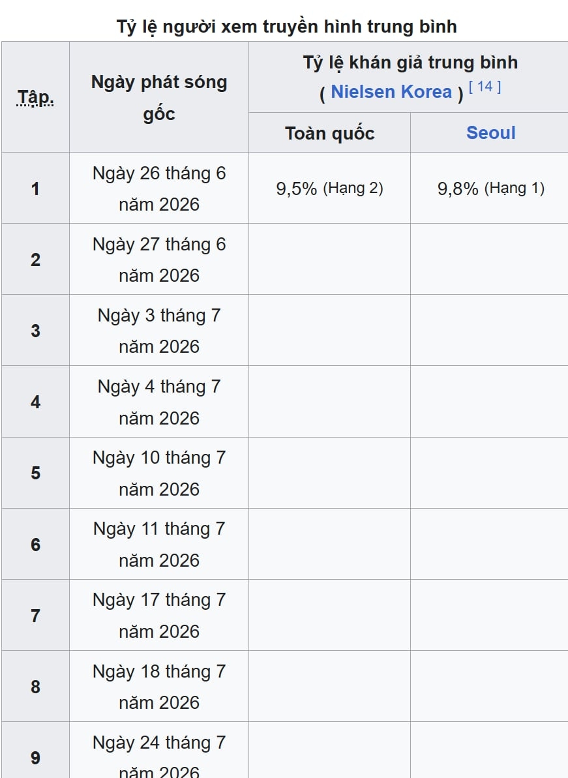Open citation reference 14
Image resolution: width=568 pixels, height=778 pixels.
coord(485,87)
